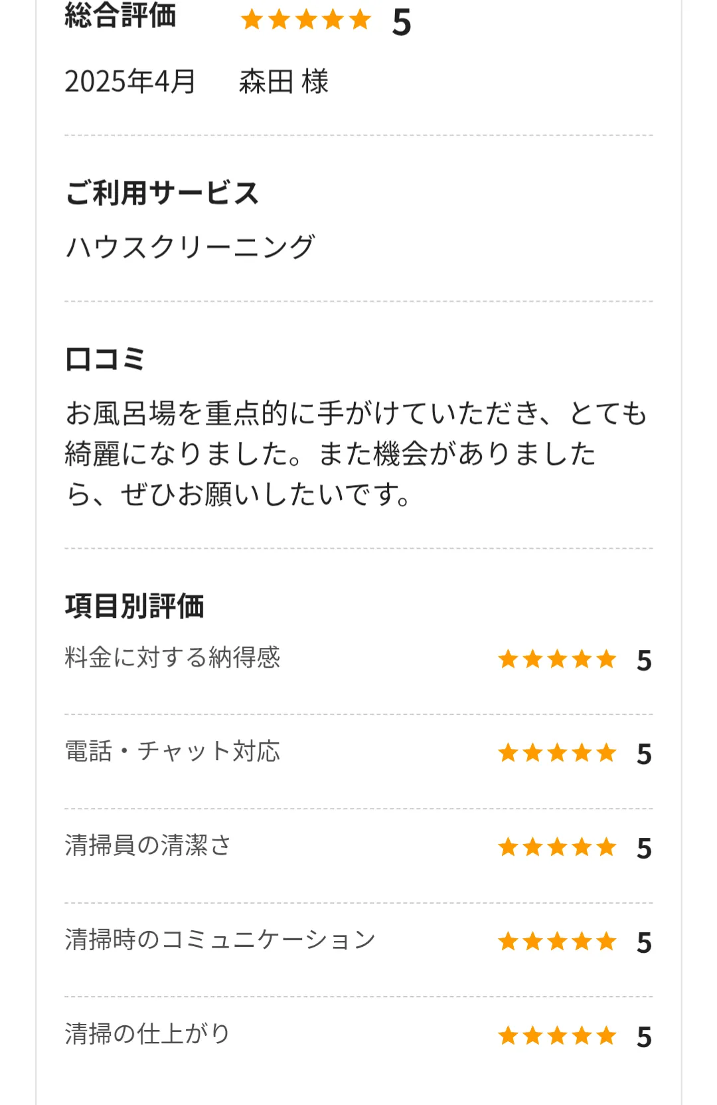Click the star rating for 清掃員の清潔さ
This screenshot has width=717, height=1105.
point(558,847)
